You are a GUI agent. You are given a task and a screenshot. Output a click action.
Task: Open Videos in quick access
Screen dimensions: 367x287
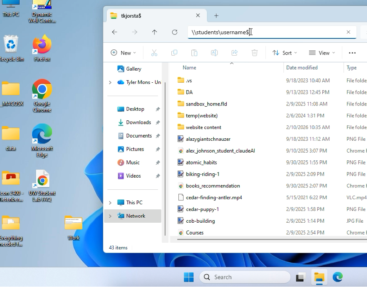click(133, 176)
